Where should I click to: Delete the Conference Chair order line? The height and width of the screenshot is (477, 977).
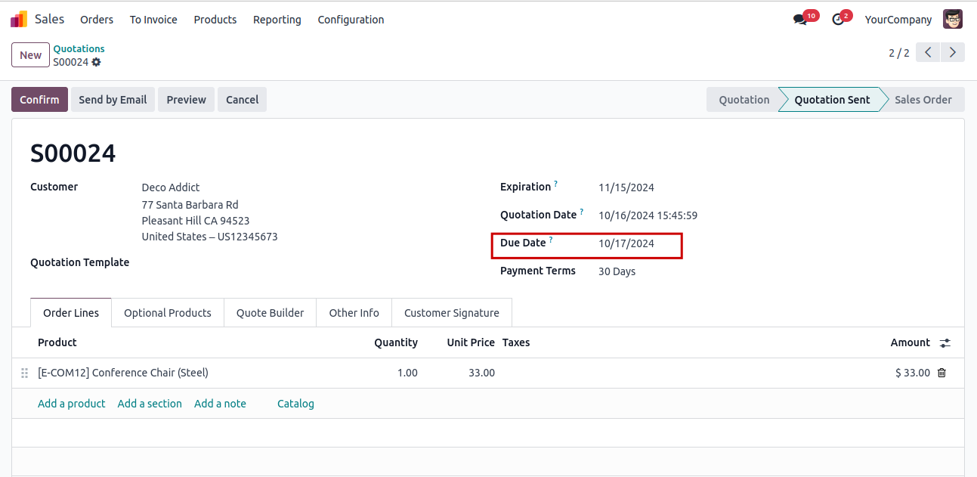tap(941, 373)
